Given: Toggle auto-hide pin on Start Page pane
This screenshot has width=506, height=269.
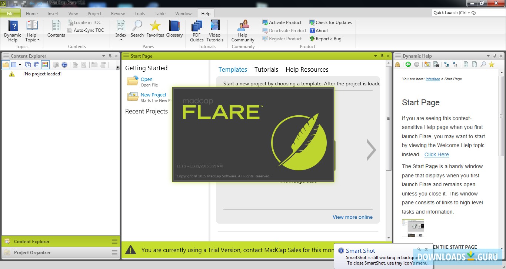Looking at the screenshot, I should point(382,56).
